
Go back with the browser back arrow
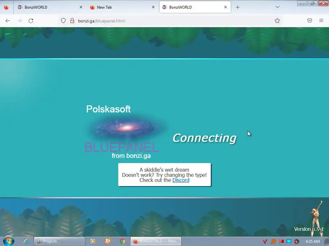[8, 21]
